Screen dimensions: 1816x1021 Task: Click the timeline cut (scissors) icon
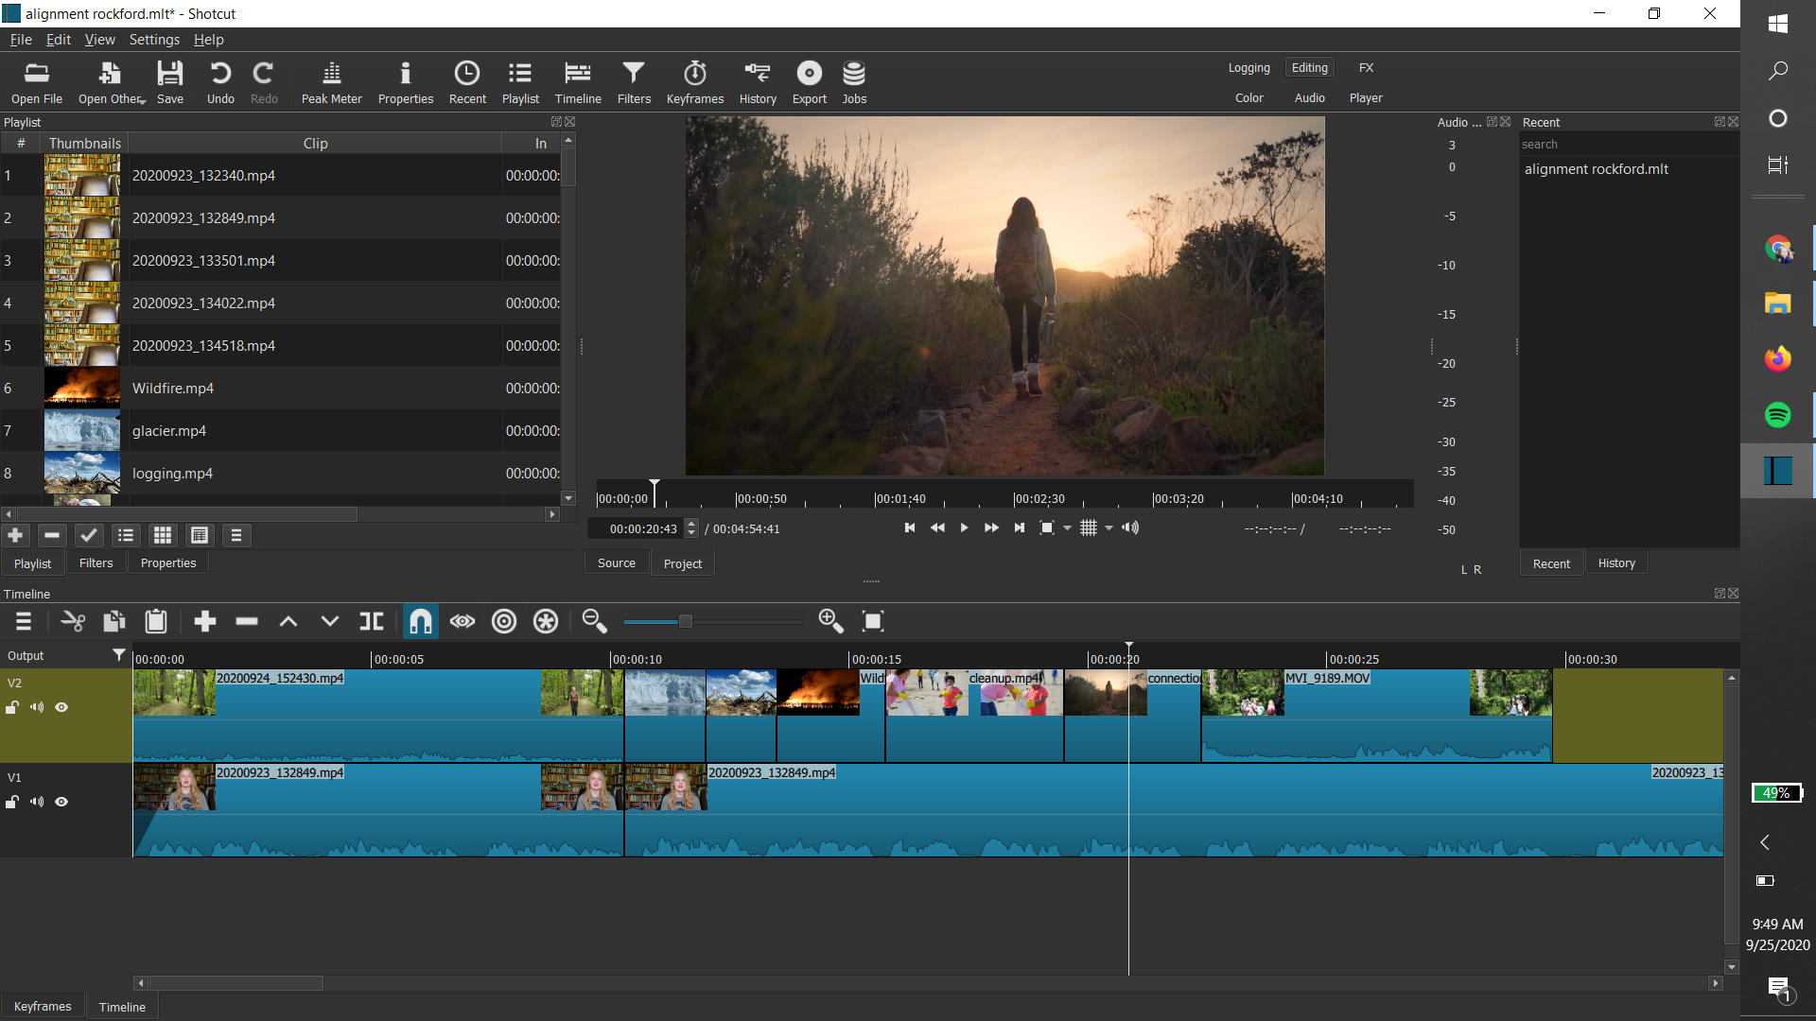pyautogui.click(x=73, y=621)
